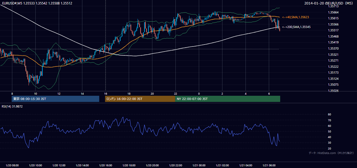Click bottom time label 1/20 12:00
The height and width of the screenshot is (168, 357).
(59, 165)
